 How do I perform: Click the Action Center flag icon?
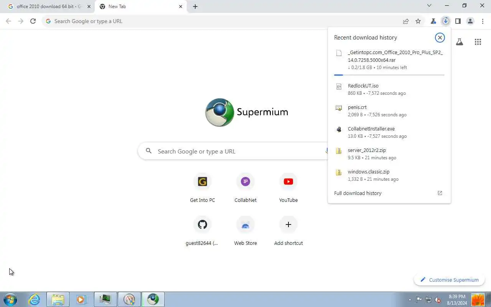click(x=419, y=300)
